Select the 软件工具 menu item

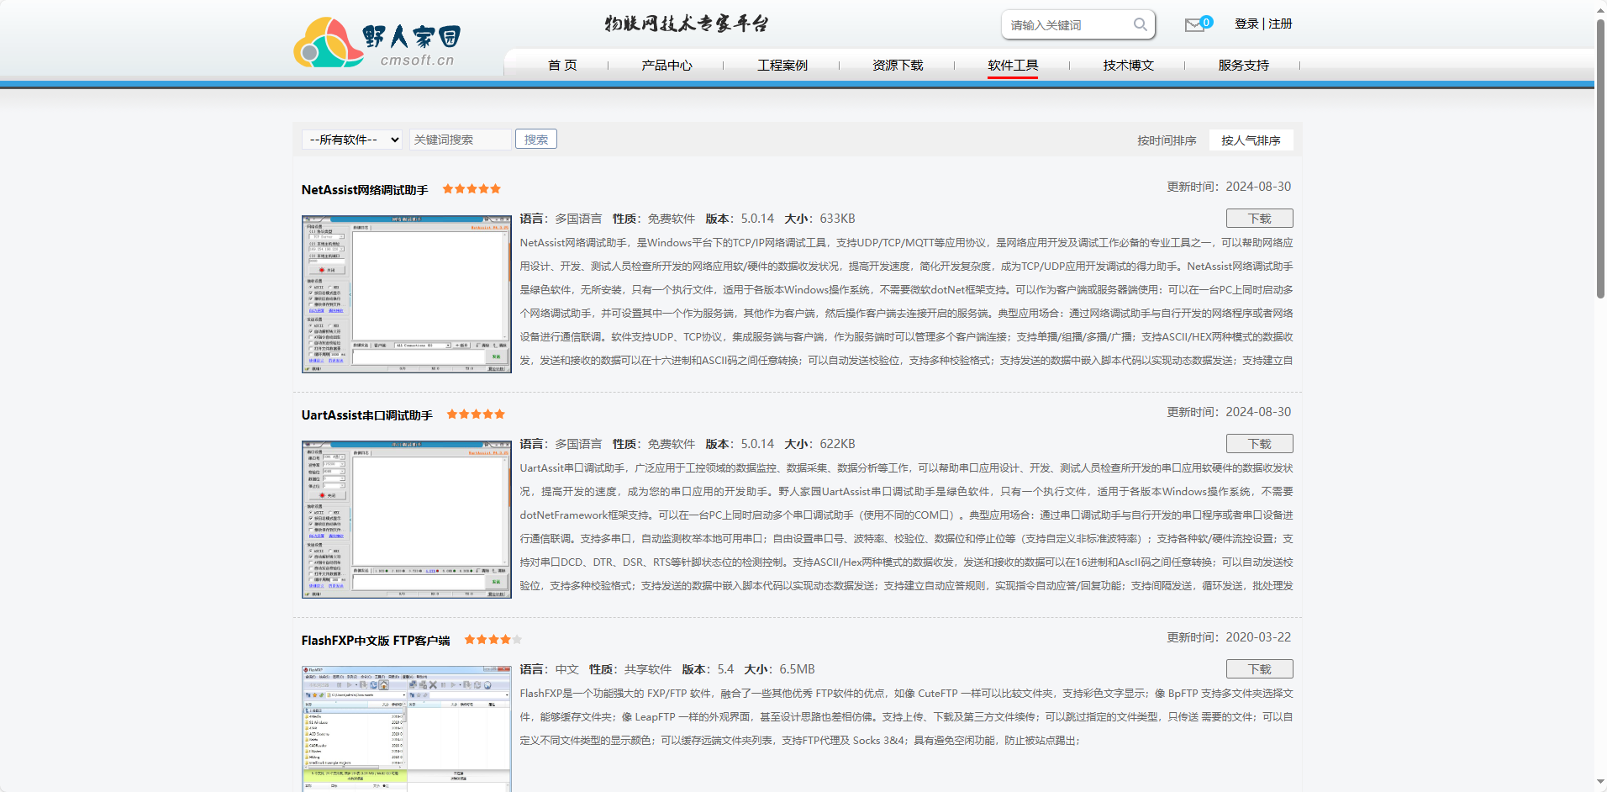pyautogui.click(x=1013, y=65)
